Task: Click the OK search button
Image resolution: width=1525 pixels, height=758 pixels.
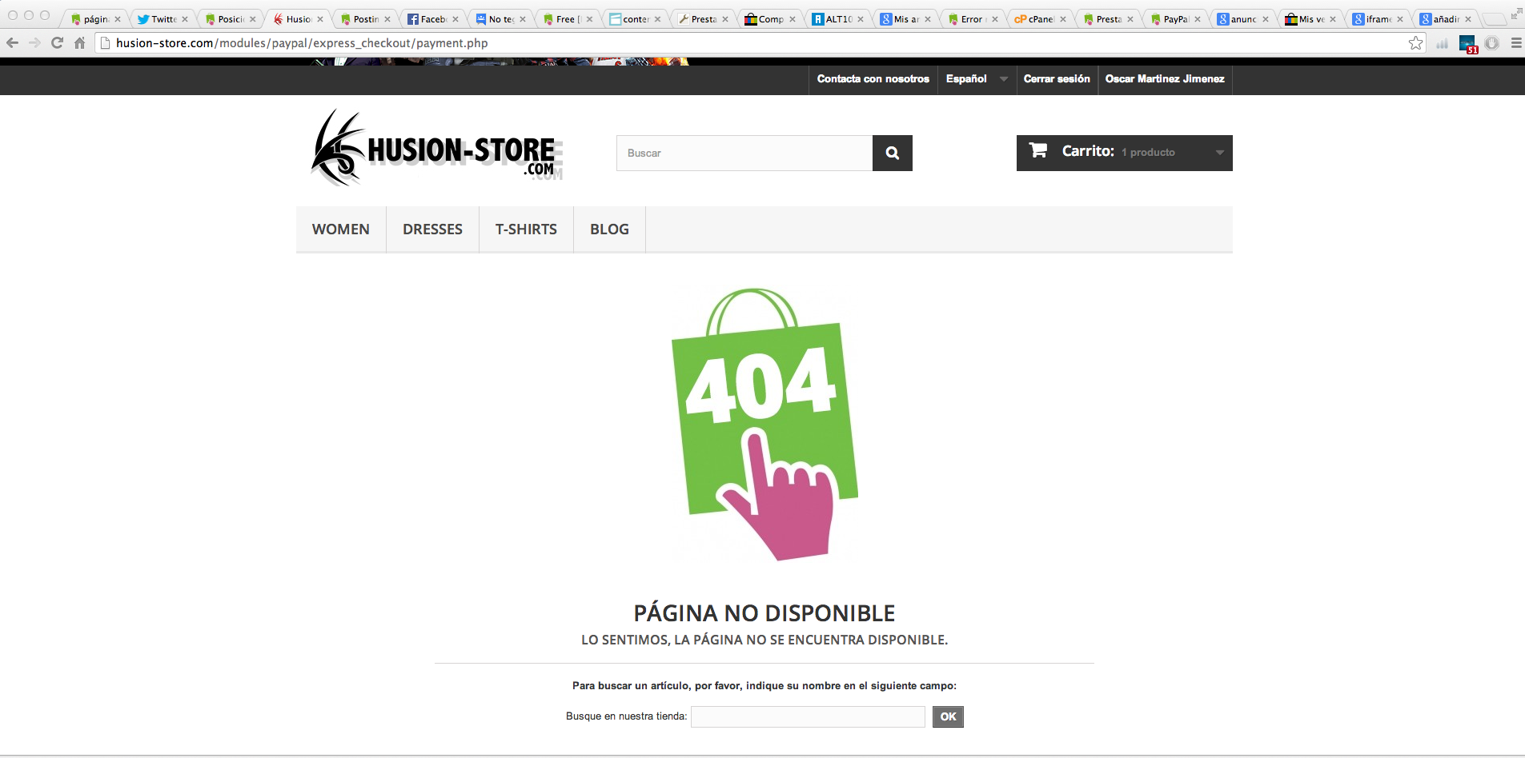Action: tap(948, 716)
